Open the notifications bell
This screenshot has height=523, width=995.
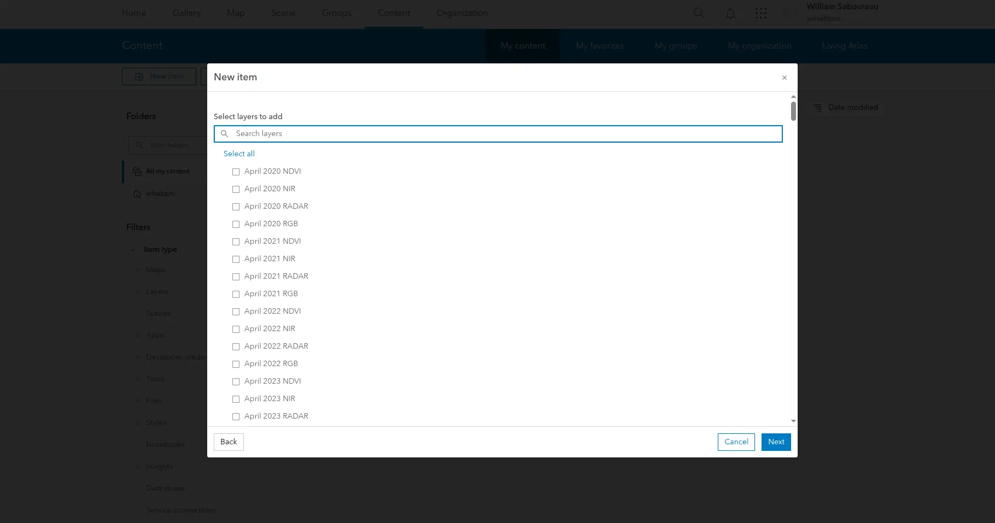click(x=730, y=13)
